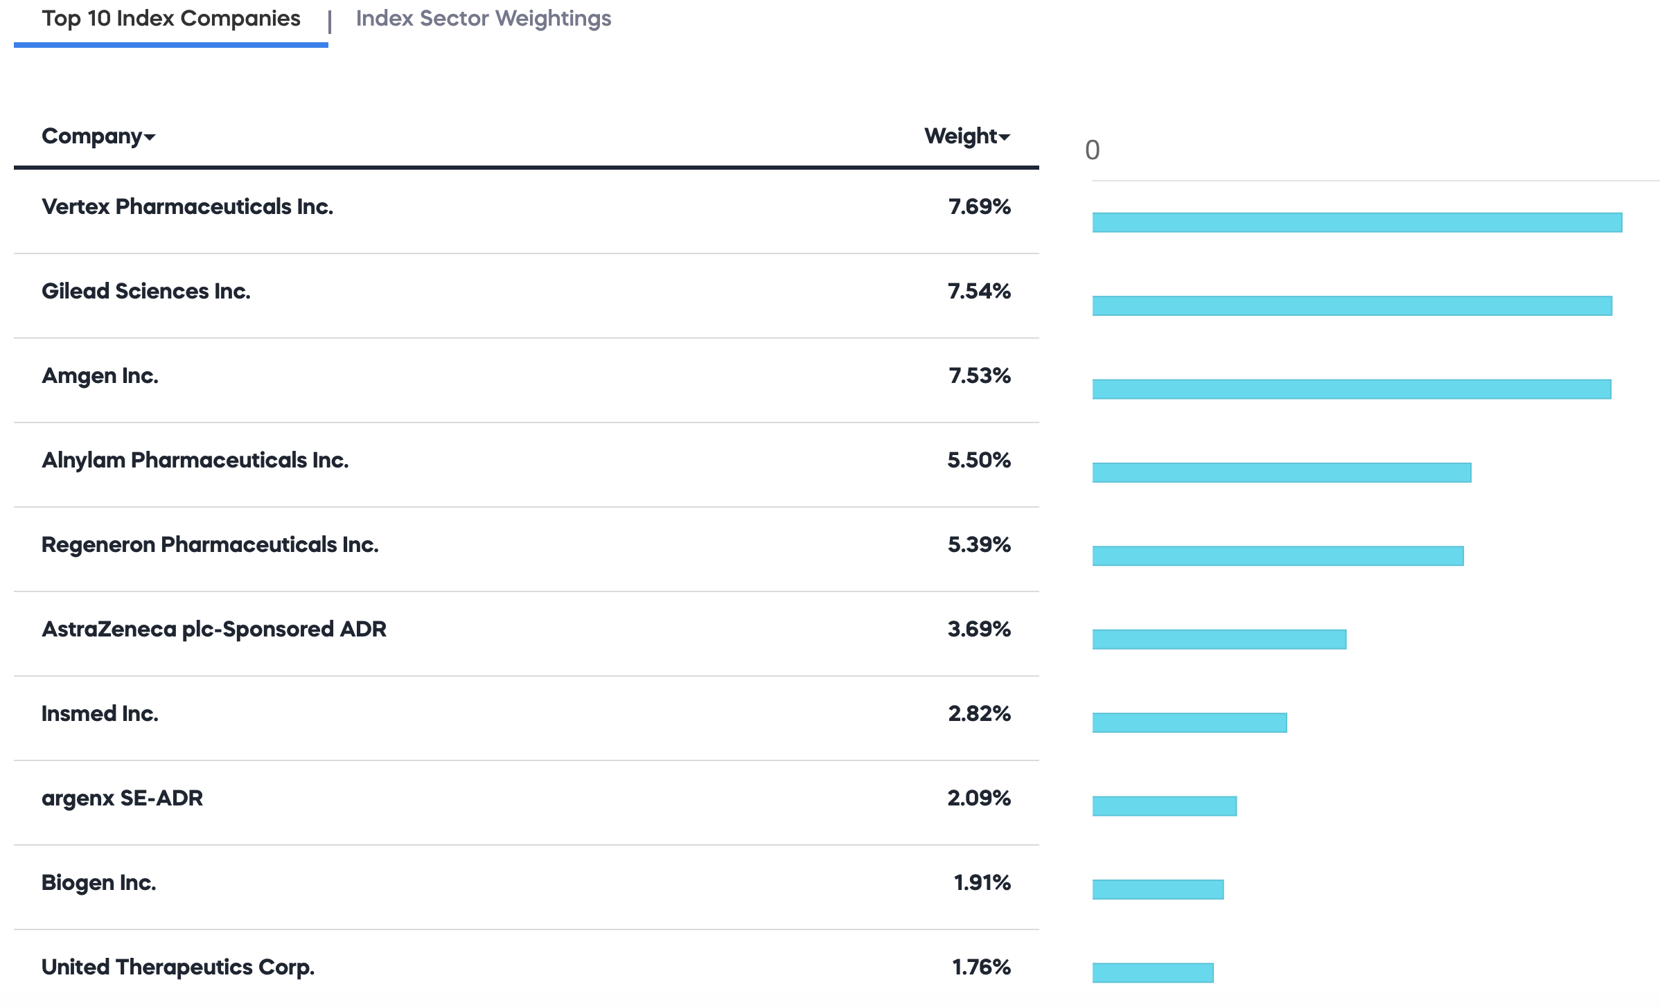
Task: Select the Insmed Inc. entry
Action: 100,714
